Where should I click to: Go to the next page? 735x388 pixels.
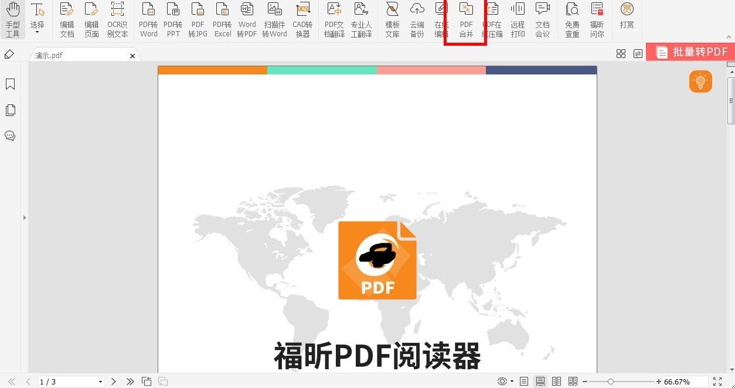pyautogui.click(x=114, y=382)
